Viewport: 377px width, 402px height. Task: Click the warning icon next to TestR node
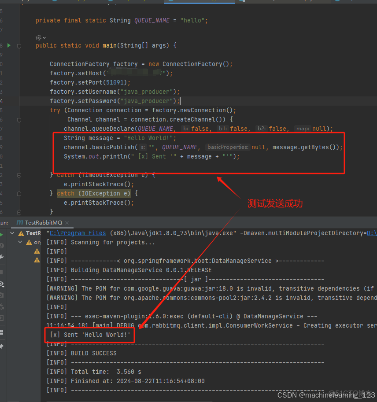coord(21,233)
